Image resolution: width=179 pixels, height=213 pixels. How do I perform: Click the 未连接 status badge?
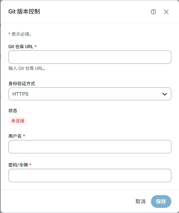(18, 121)
